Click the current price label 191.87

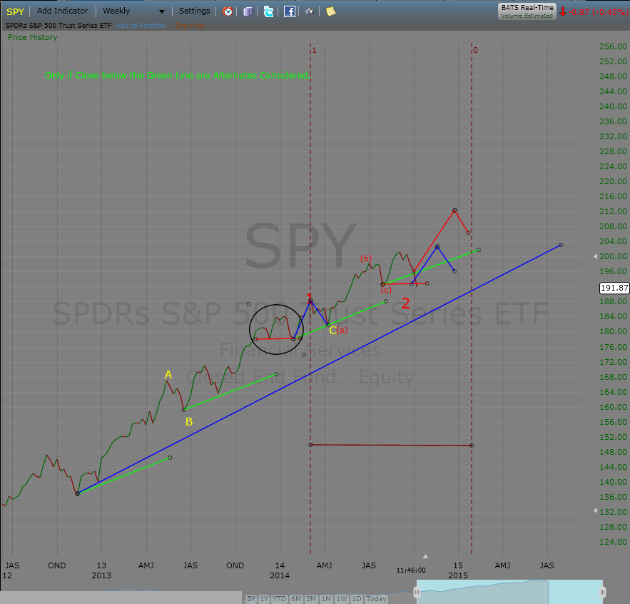pos(614,288)
